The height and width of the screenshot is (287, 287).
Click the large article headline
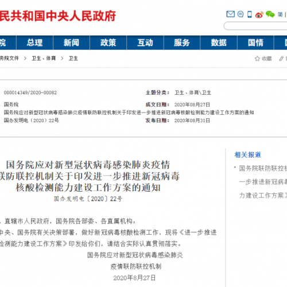[x=89, y=176]
